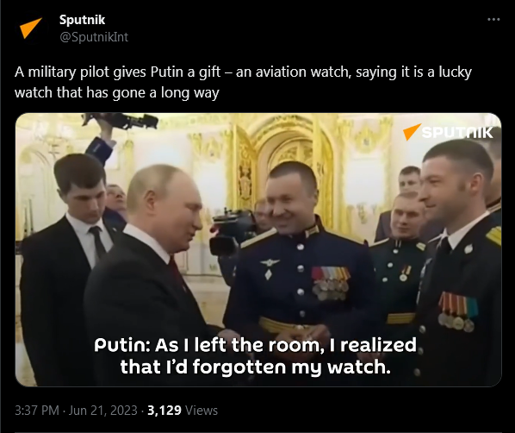Click the orange Sputnik profile avatar

pos(32,28)
